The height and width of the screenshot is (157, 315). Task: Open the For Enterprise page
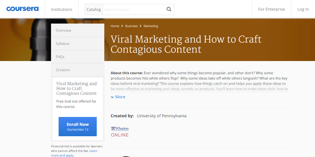pos(272,9)
